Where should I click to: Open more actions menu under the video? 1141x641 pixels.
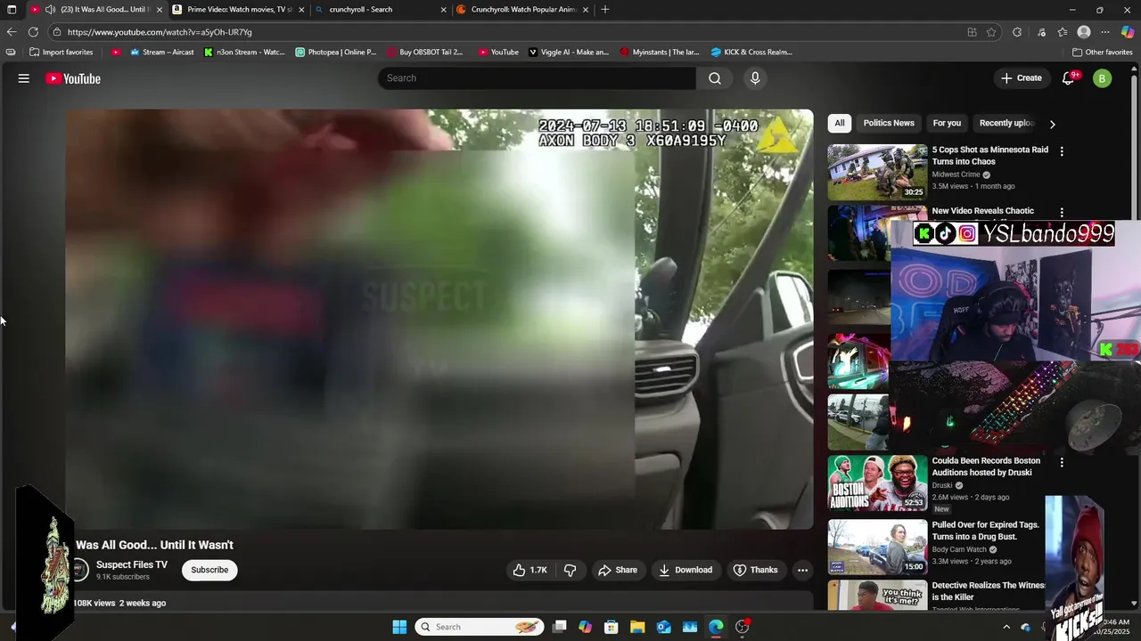(x=802, y=570)
